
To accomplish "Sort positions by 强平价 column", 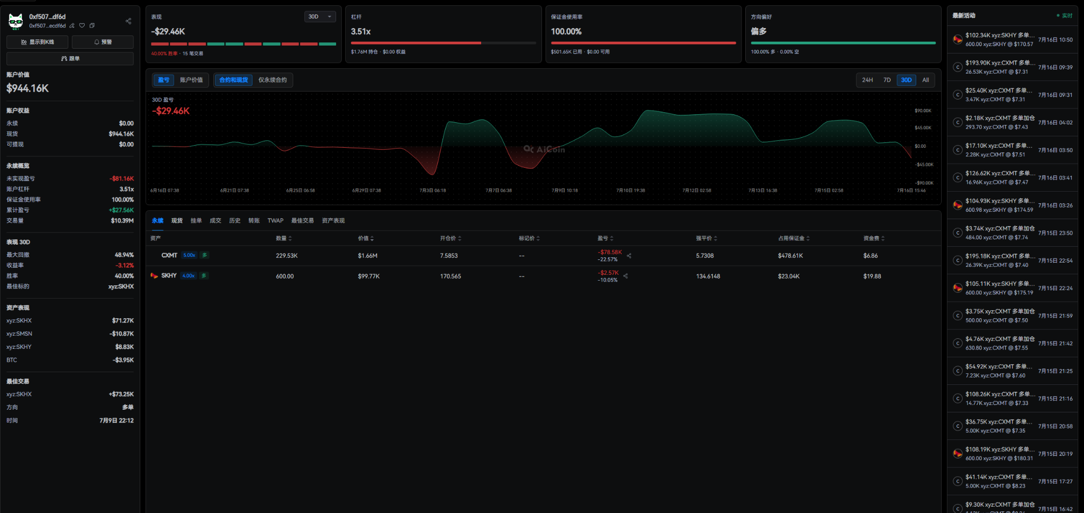I will (x=707, y=238).
